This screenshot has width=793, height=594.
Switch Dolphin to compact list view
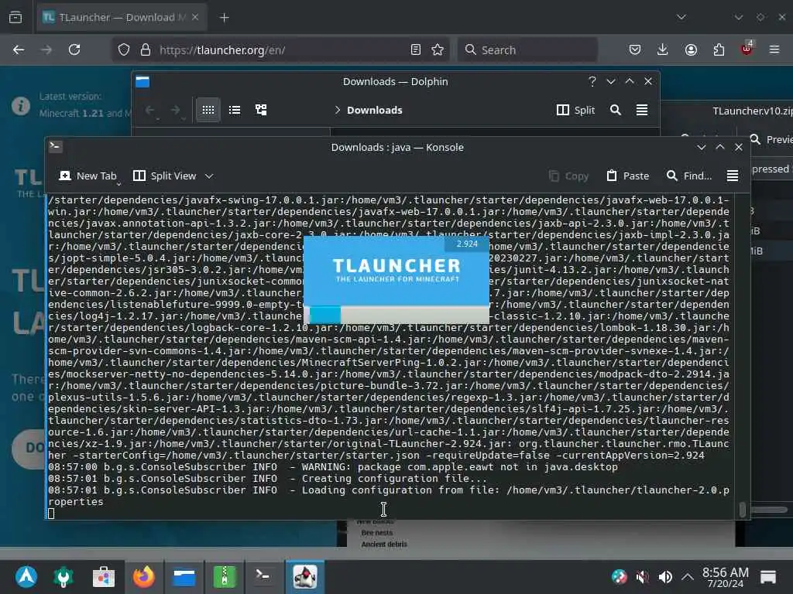[x=235, y=110]
